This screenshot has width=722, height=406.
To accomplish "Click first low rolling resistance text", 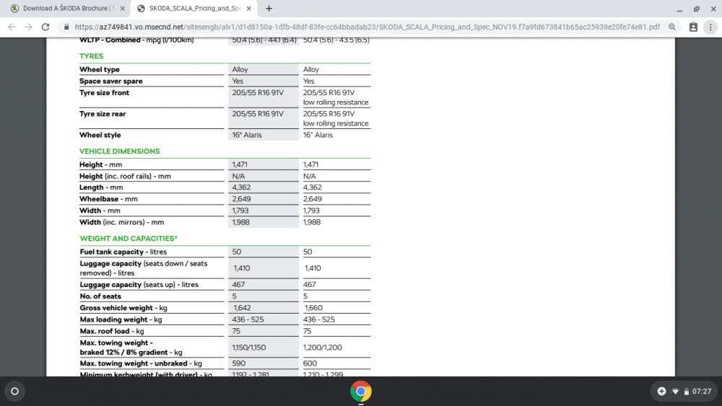I will pos(336,102).
